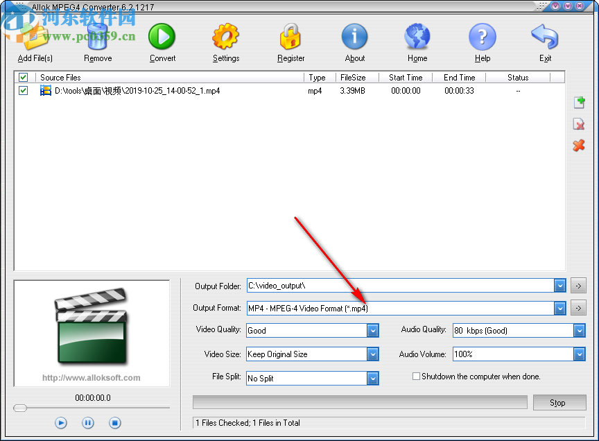Enable Shutdown the computer when done
This screenshot has width=599, height=441.
click(416, 377)
